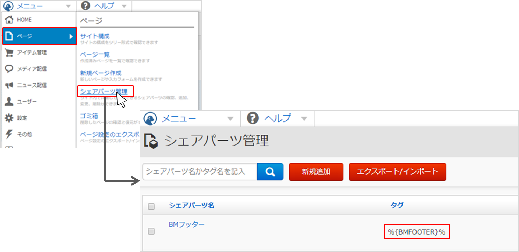Click the ヘルプ label in share parts window
This screenshot has height=252, width=519.
pyautogui.click(x=277, y=118)
